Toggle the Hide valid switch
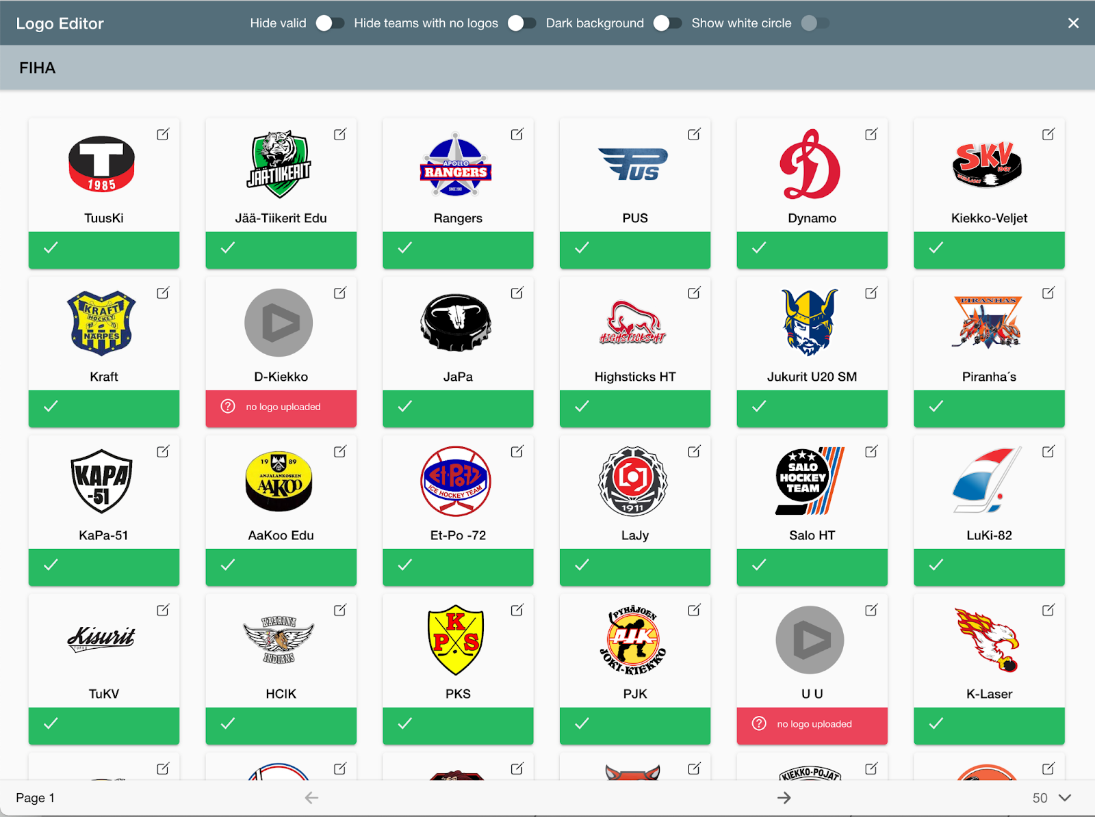 pos(330,23)
